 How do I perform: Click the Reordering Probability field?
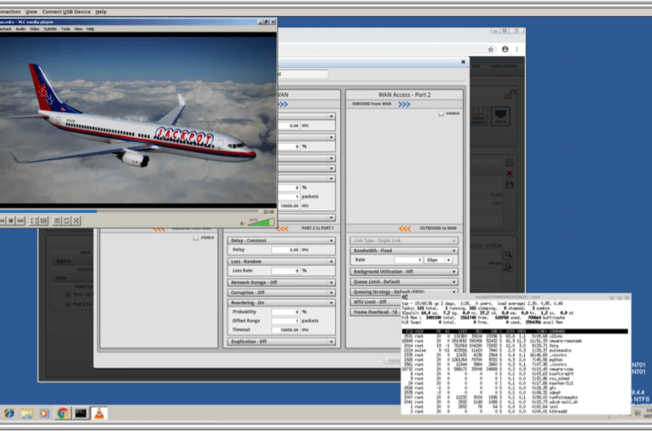286,312
